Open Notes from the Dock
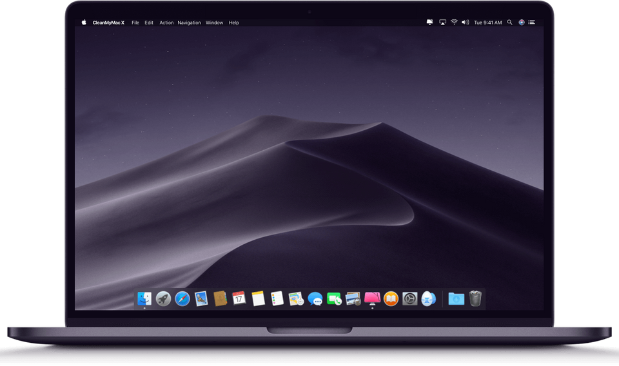Screen dimensions: 619x366 (258, 298)
